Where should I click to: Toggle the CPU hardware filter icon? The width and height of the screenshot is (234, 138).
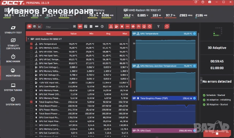click(x=75, y=26)
